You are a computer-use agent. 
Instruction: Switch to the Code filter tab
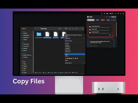point(97,20)
